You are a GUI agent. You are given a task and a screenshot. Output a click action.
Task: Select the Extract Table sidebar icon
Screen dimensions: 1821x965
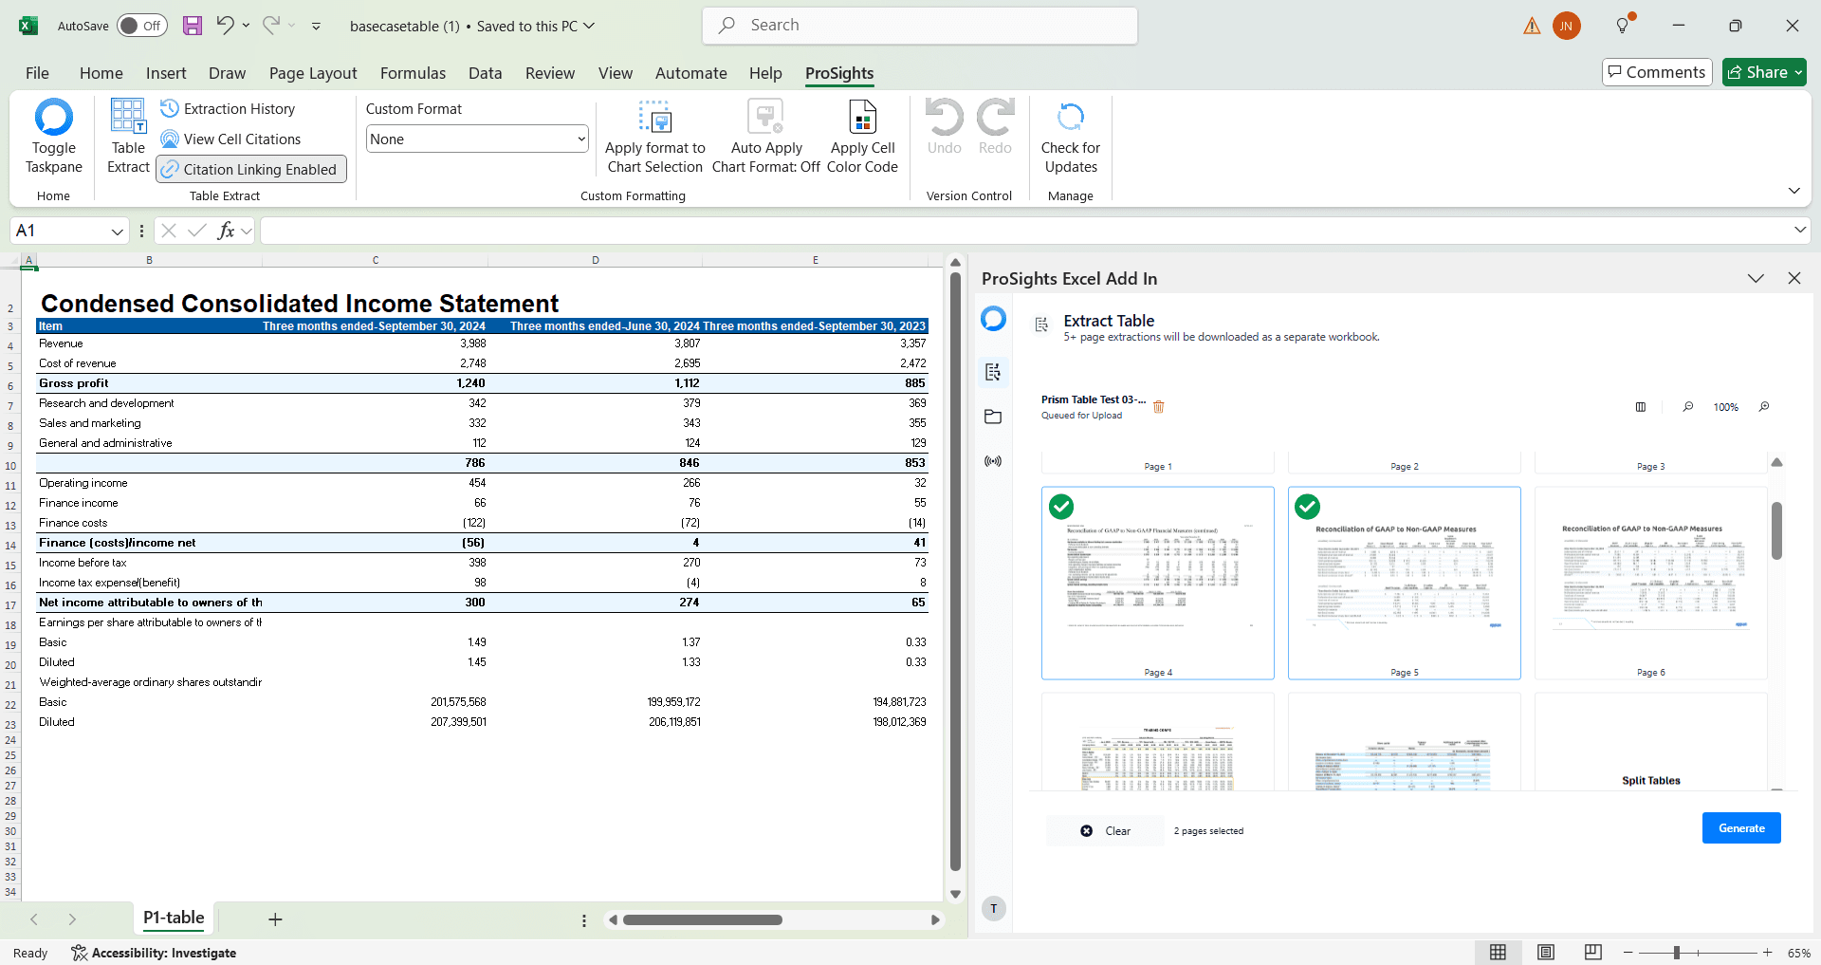993,372
